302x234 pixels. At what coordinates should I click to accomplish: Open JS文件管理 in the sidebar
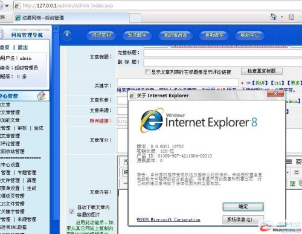tap(12, 204)
